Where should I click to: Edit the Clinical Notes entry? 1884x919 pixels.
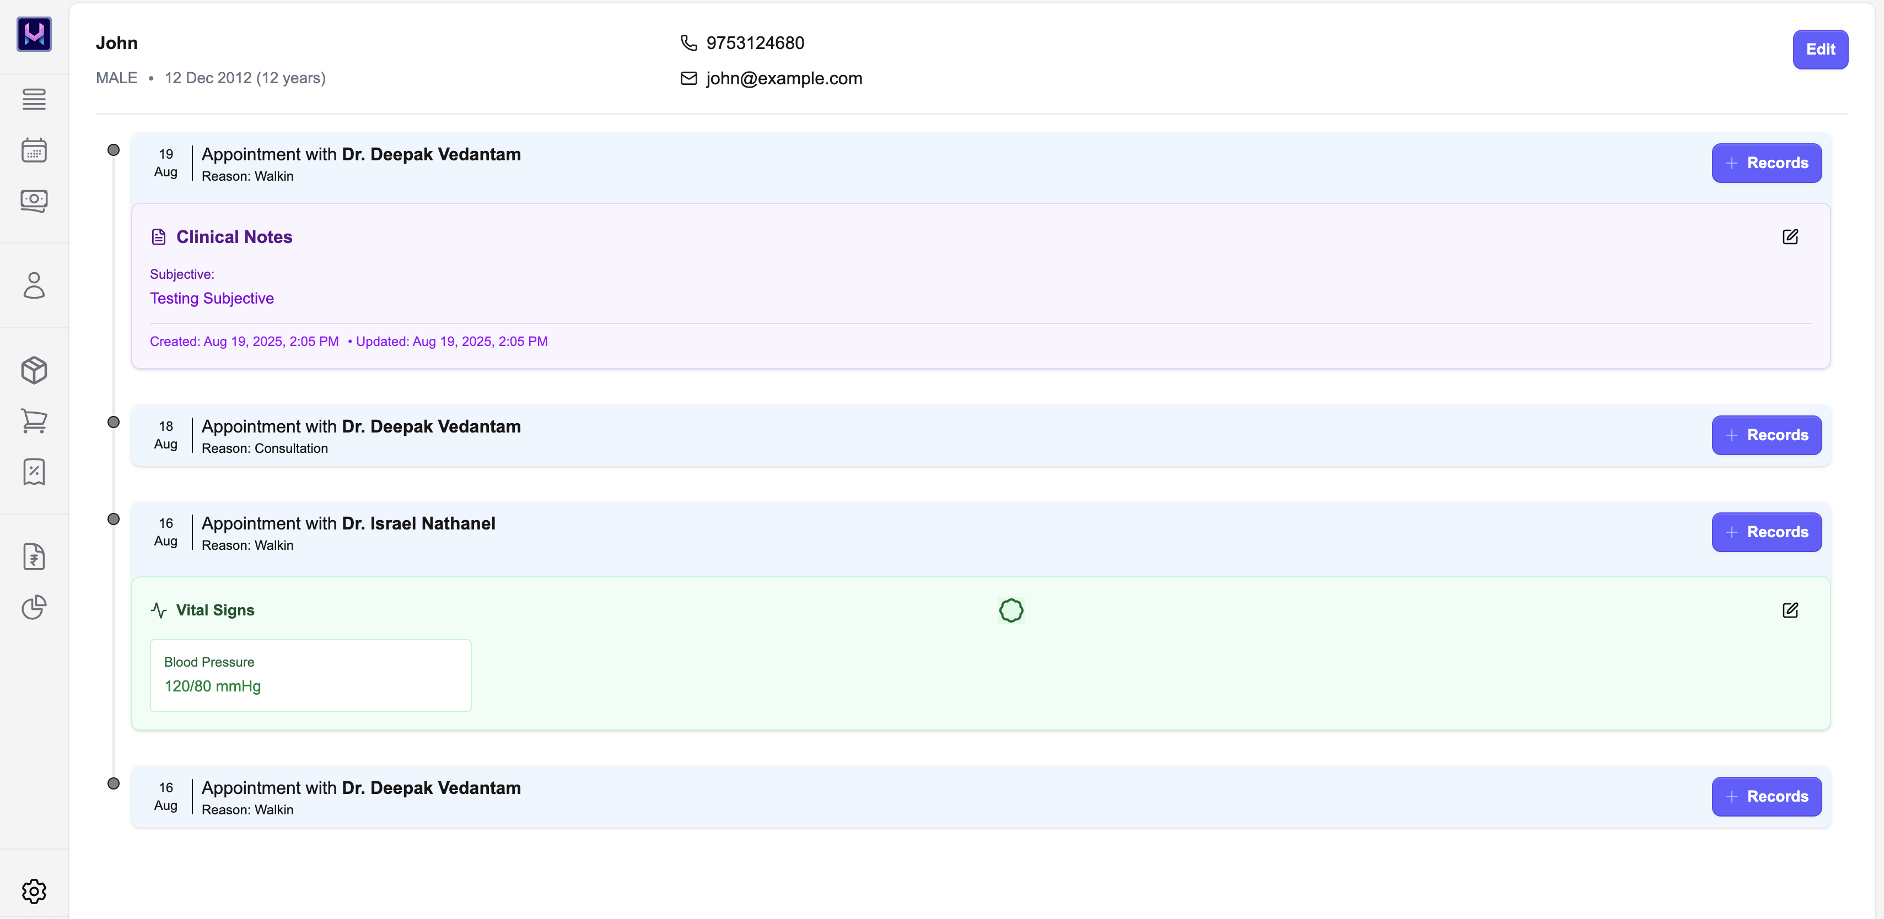point(1790,237)
